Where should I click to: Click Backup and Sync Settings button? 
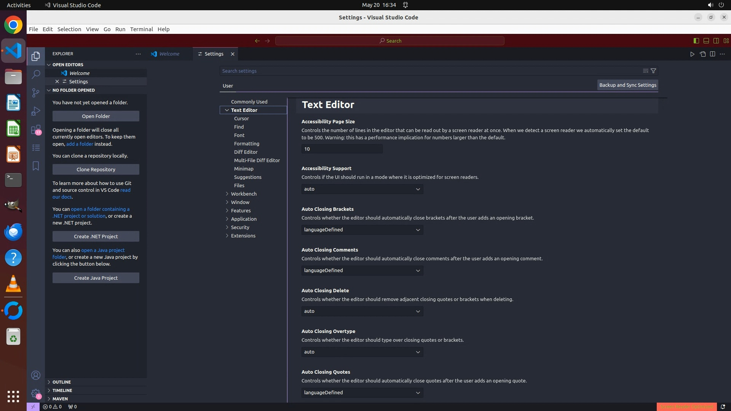tap(627, 85)
